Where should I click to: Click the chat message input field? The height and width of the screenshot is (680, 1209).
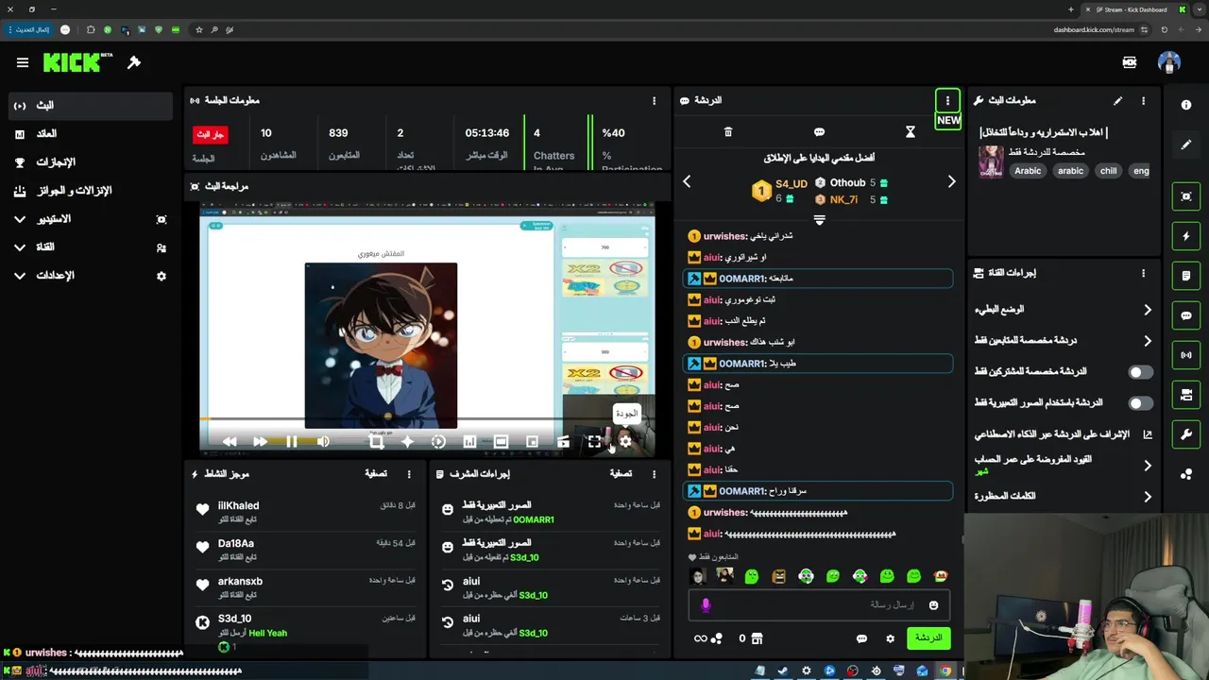[817, 604]
